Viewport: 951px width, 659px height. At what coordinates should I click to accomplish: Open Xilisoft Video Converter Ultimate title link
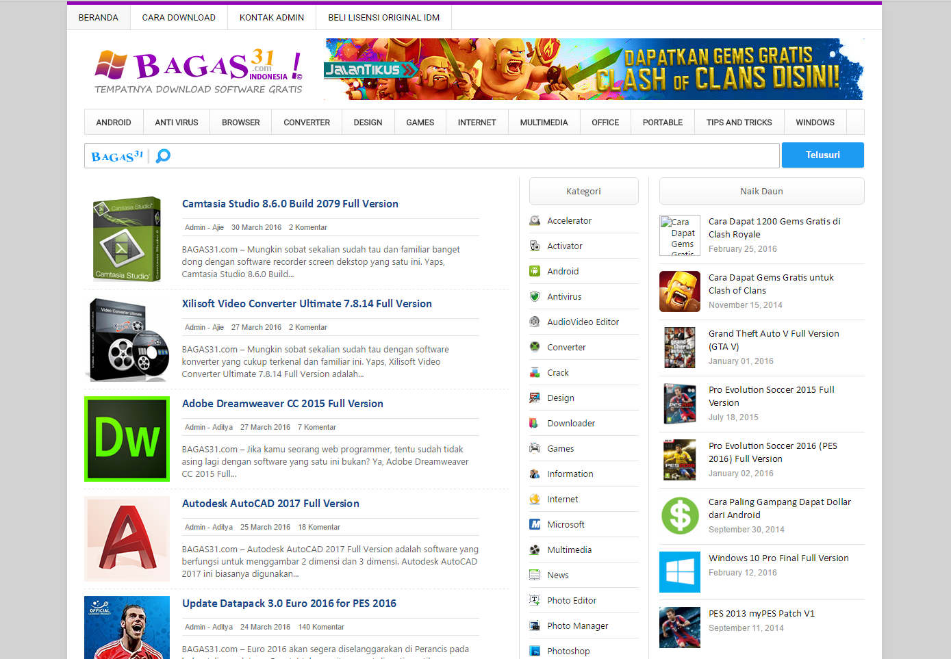(x=307, y=304)
